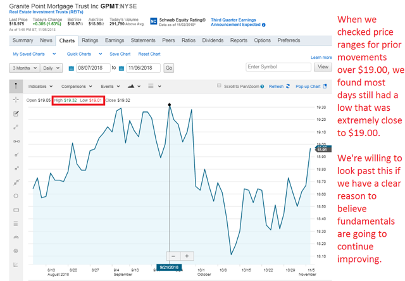Switch to the Earnings tab
The image size is (405, 281).
[x=115, y=41]
